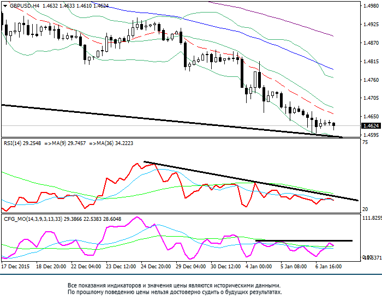Click the 17 Dec 2015 time axis label

(x=15, y=267)
